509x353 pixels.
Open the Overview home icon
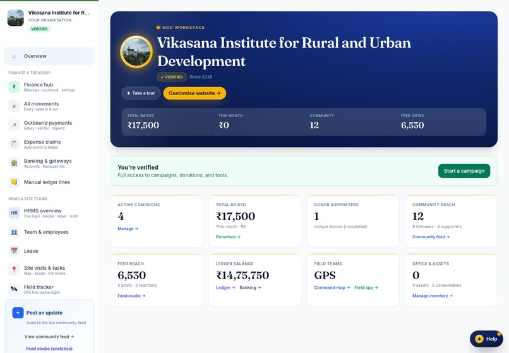point(14,56)
